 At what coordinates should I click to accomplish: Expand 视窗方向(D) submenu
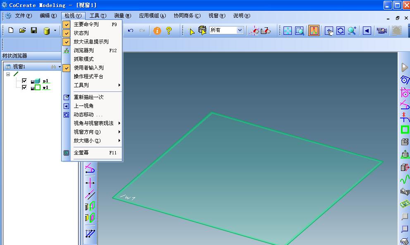[x=92, y=132]
